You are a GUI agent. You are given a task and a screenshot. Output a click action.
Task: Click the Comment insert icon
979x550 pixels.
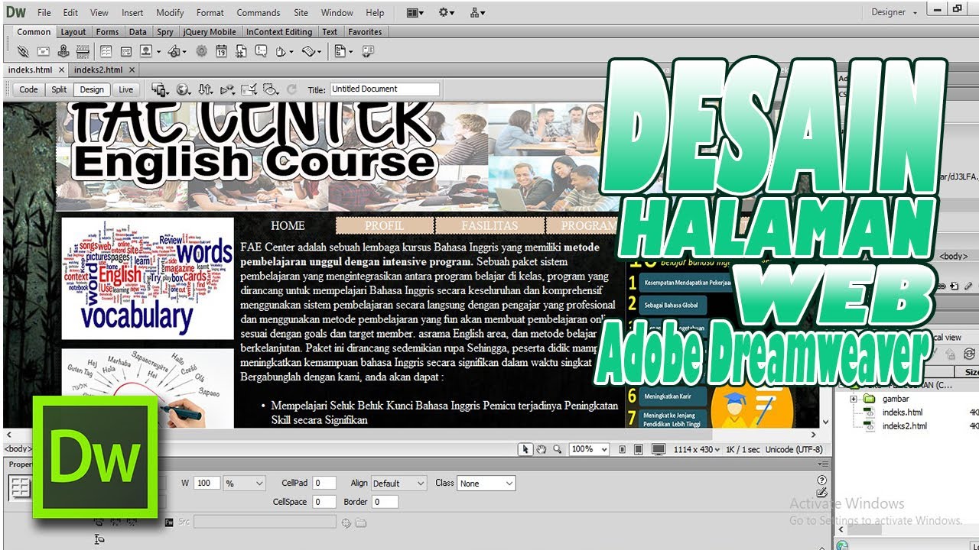[x=261, y=51]
